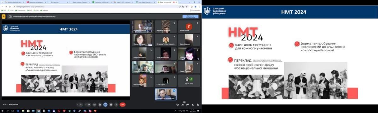378x113 pixels.
Task: Select the red 'Л' avatar participant tile
Action: 189,27
